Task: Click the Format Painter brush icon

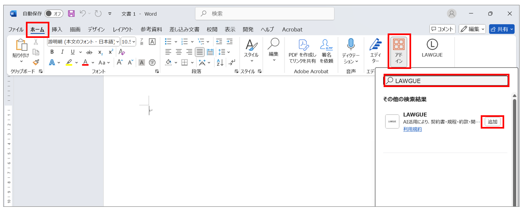Action: 36,62
